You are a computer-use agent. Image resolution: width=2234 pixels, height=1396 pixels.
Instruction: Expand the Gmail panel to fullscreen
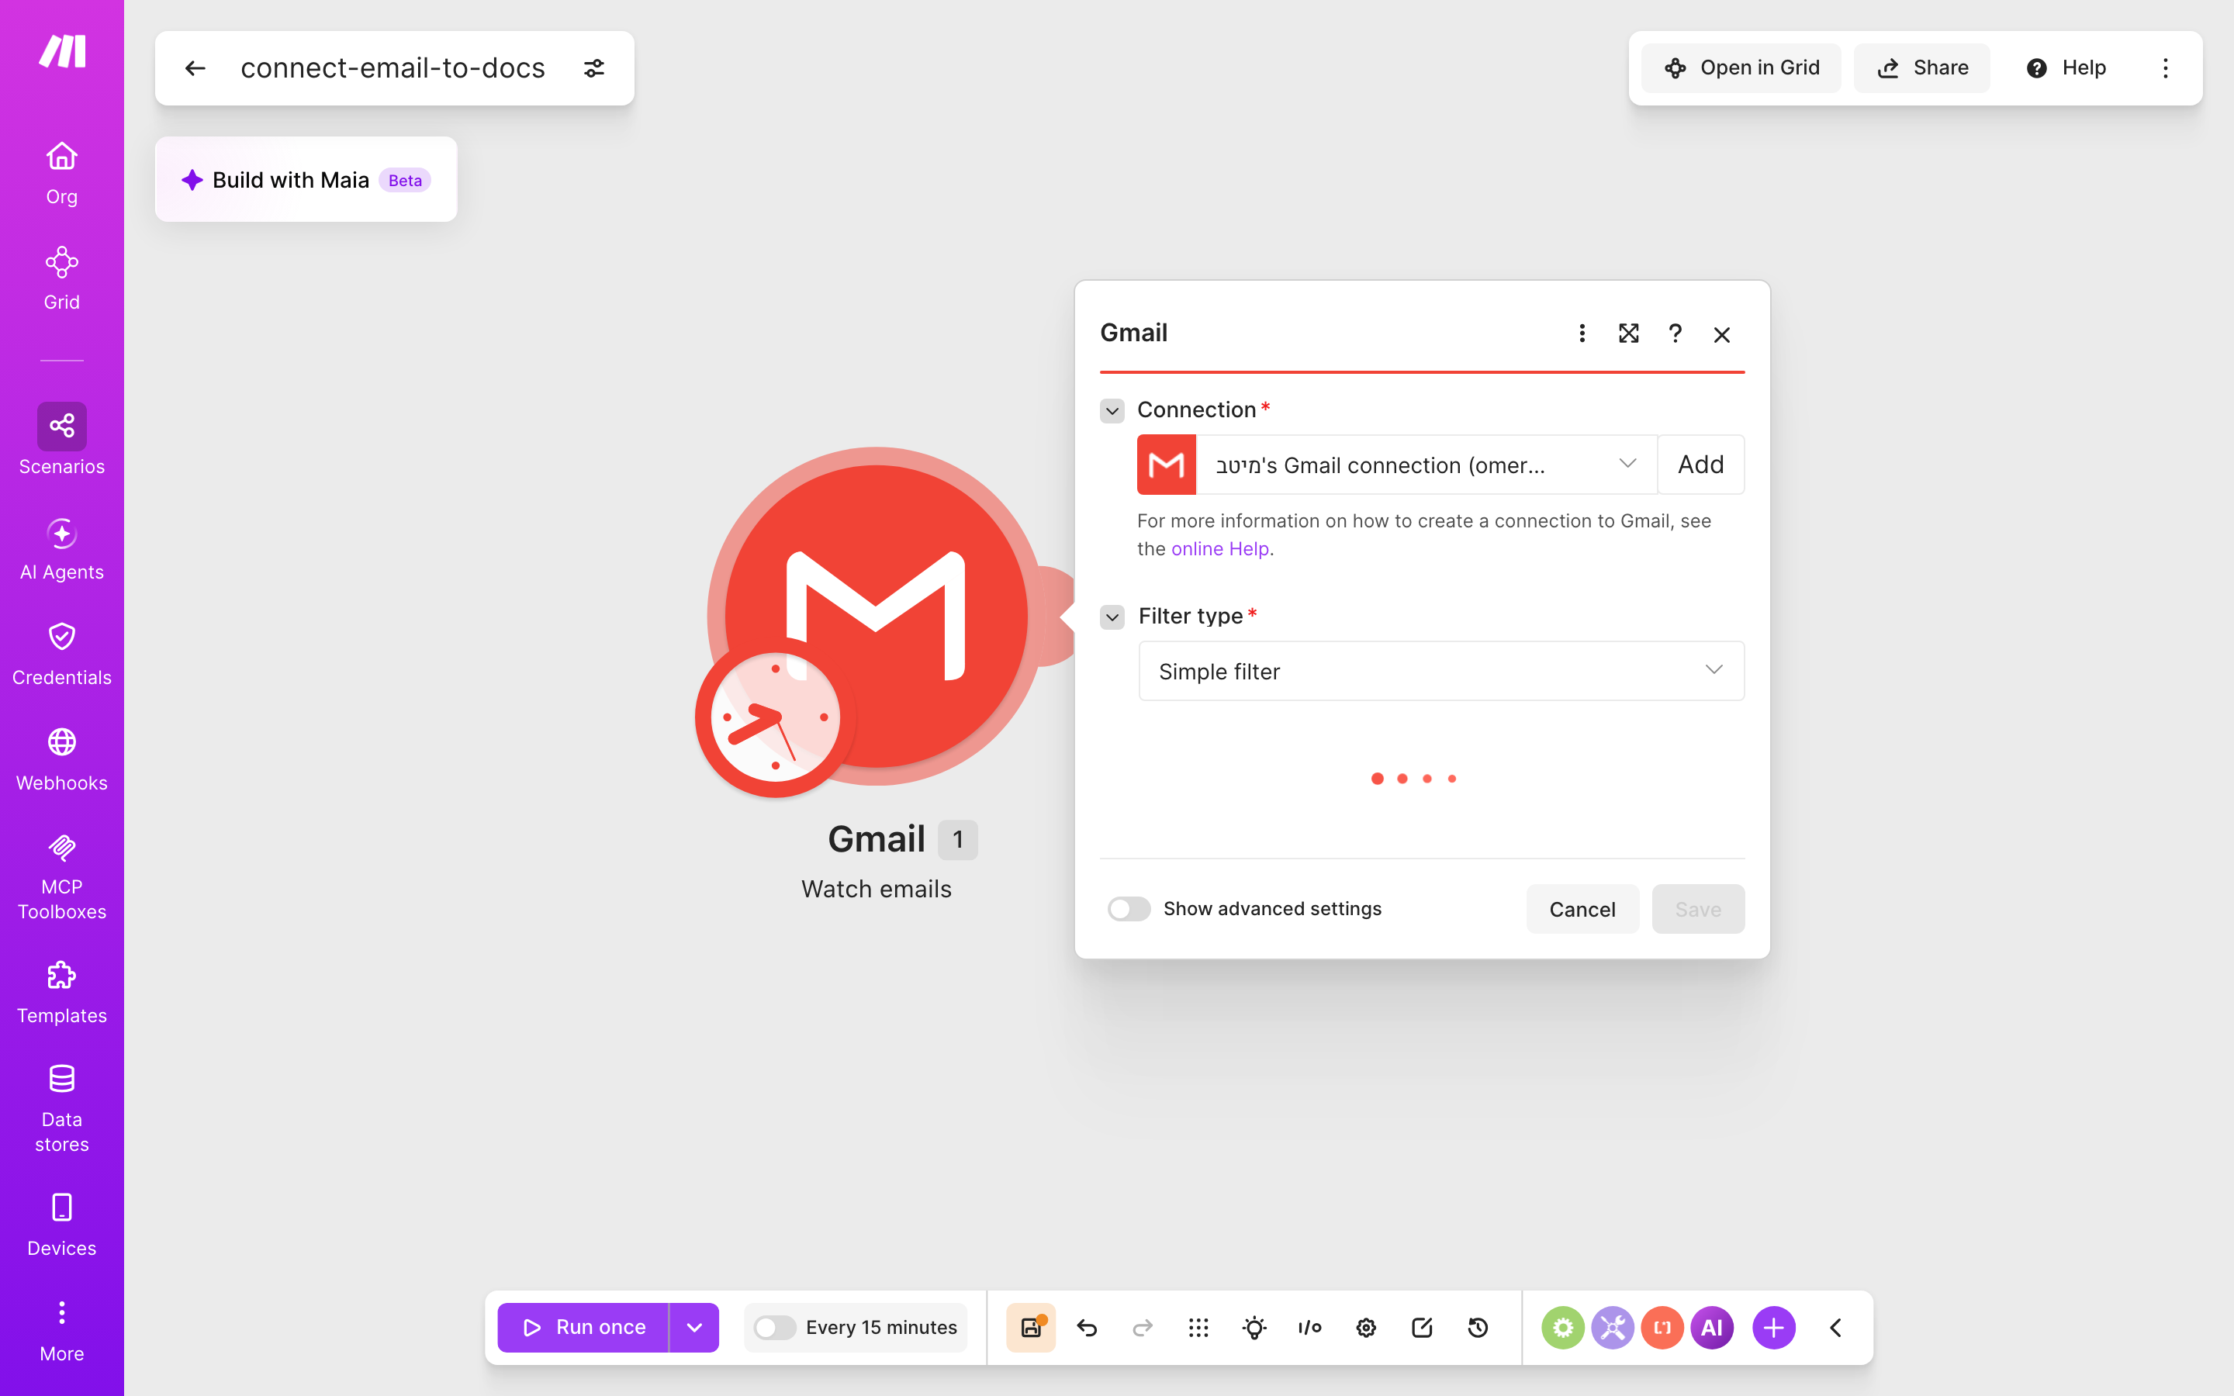point(1628,333)
